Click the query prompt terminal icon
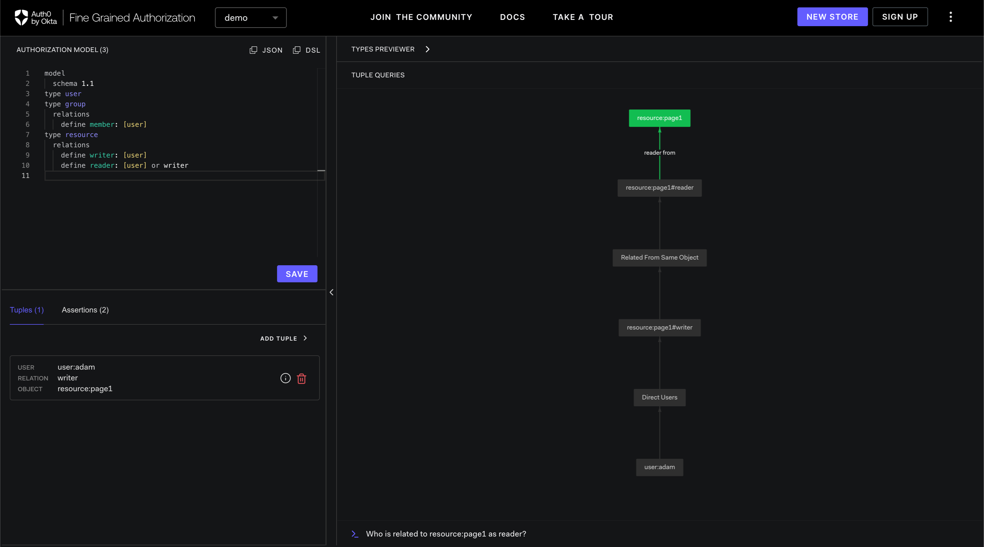This screenshot has height=547, width=984. [354, 534]
